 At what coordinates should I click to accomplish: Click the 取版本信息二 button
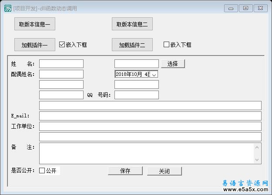[132, 24]
